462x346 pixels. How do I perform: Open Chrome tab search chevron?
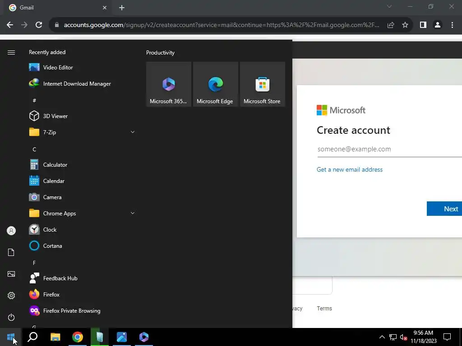pos(389,6)
